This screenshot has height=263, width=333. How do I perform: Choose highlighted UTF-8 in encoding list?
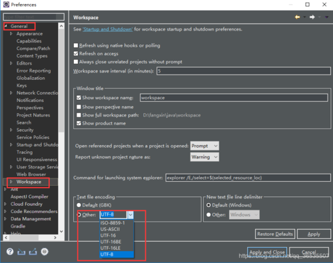tap(117, 254)
